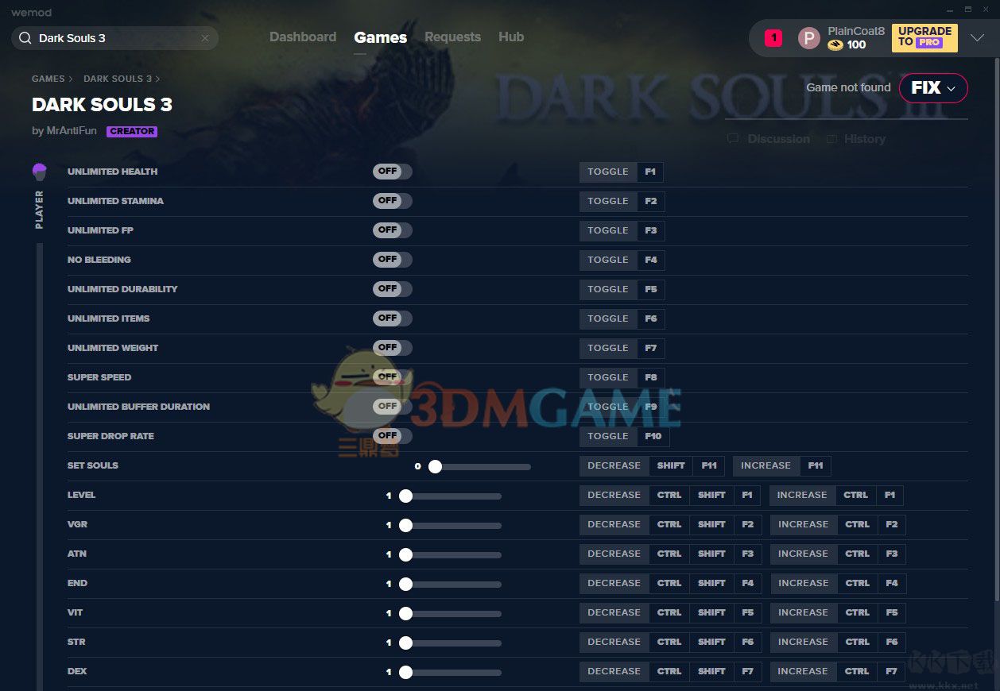Open DARK SOULS 3 breadcrumb link

(118, 79)
